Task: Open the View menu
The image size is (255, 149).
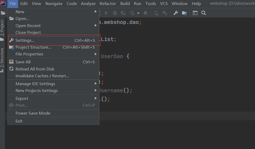Action: [x=36, y=4]
